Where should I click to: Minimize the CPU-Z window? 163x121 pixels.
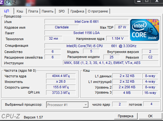139,1
